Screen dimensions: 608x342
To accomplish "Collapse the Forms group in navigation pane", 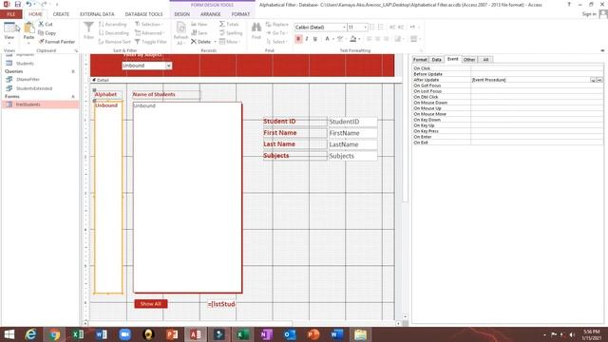I will pyautogui.click(x=73, y=97).
